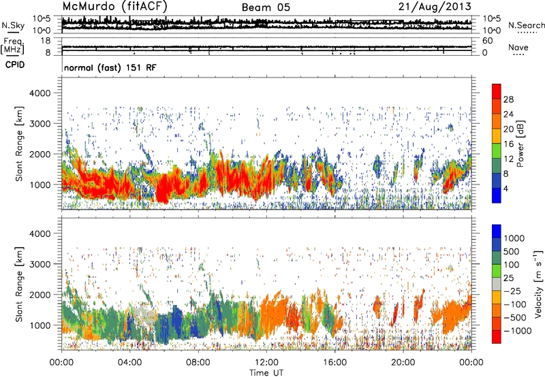The width and height of the screenshot is (545, 377).
Task: Click the 2000 tick in power panel
Action: coord(40,154)
